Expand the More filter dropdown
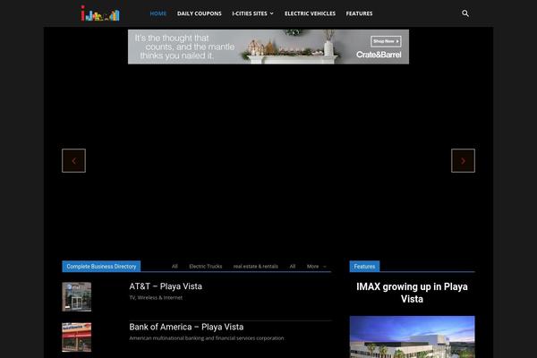The width and height of the screenshot is (537, 358). click(316, 266)
